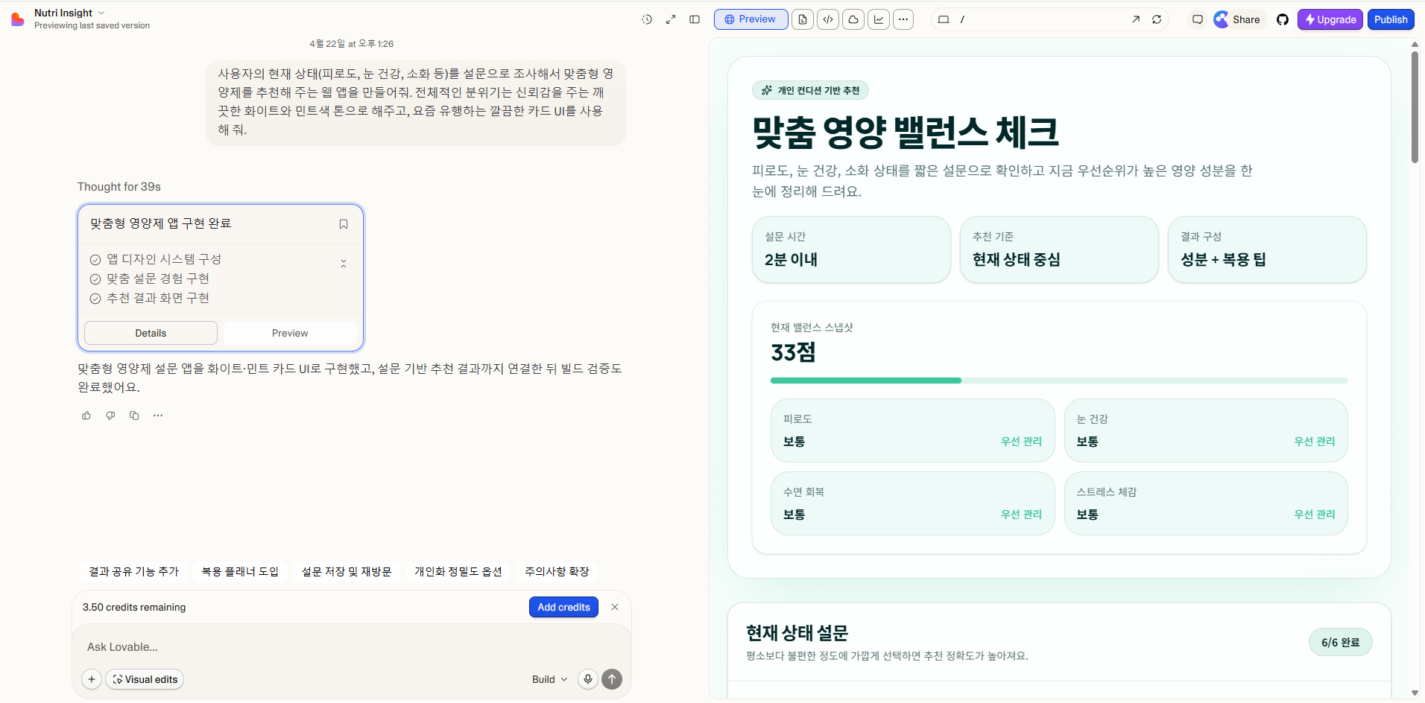Viewport: 1425px width, 703px height.
Task: Publish the project
Action: (x=1391, y=19)
